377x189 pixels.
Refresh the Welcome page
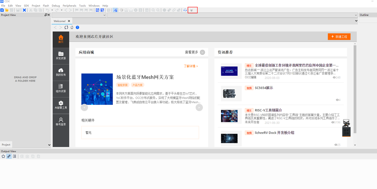point(66,27)
